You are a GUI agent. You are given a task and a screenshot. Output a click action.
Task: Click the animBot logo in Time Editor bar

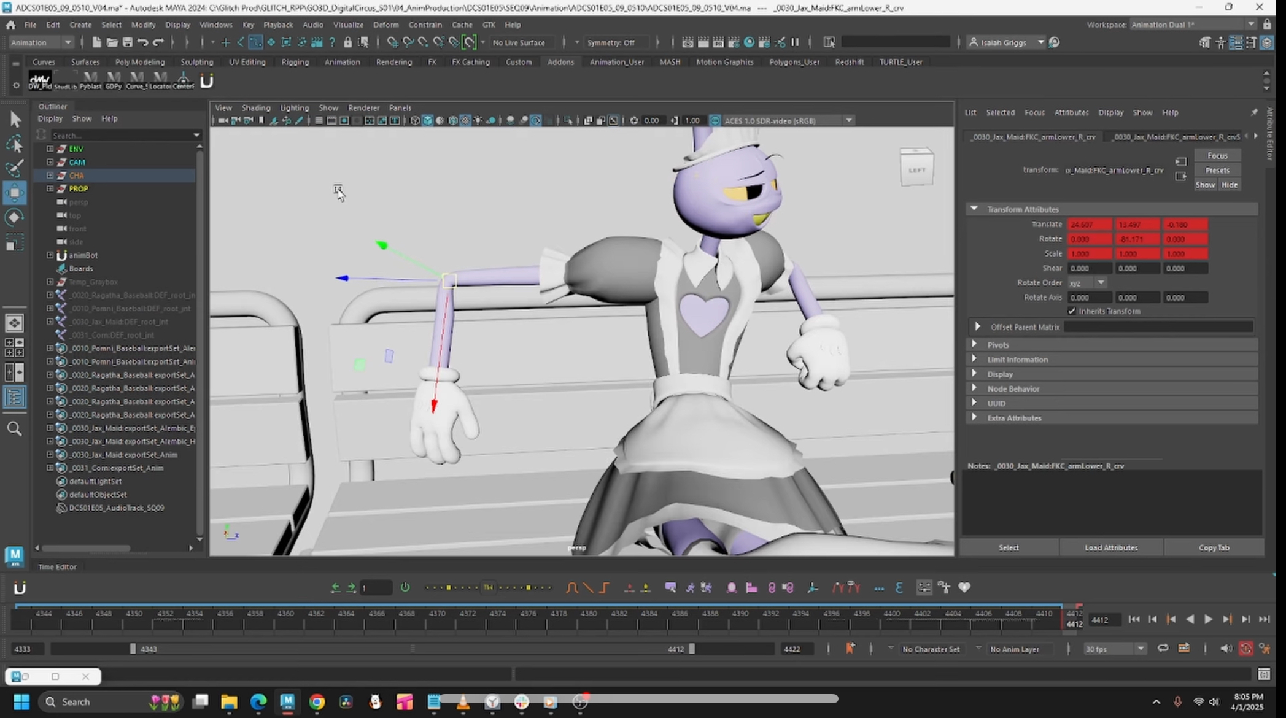(x=20, y=588)
